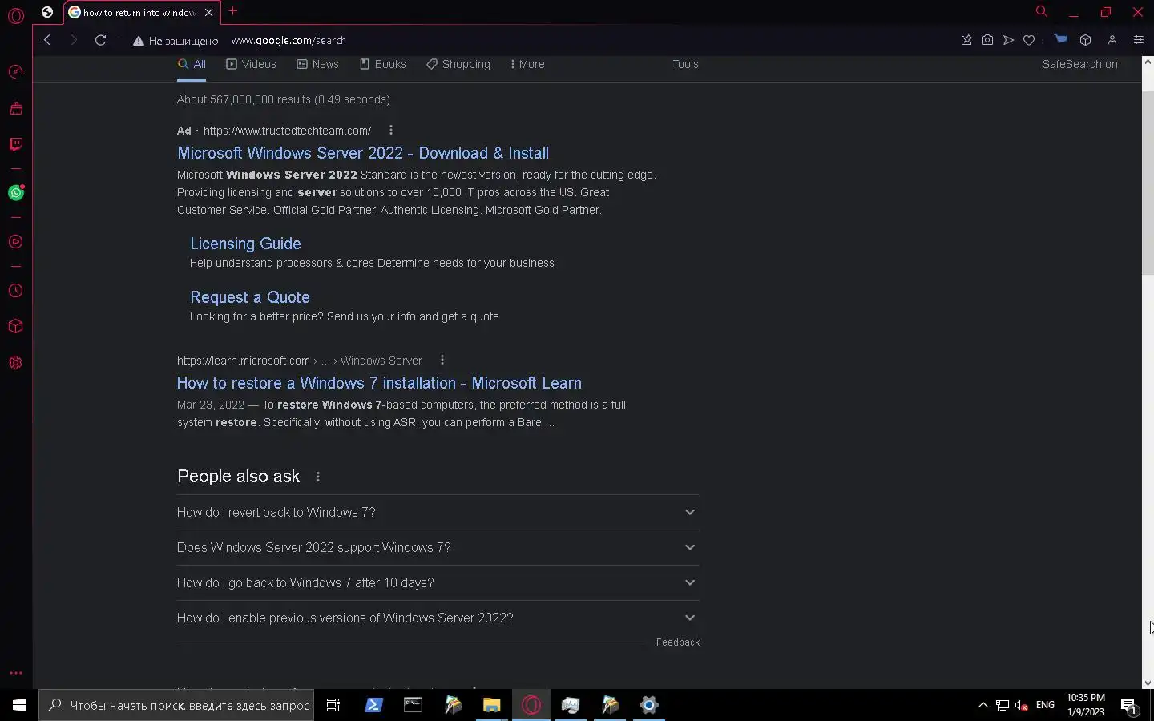The width and height of the screenshot is (1154, 721).
Task: Open the clock showing 10:35 PM
Action: click(x=1086, y=705)
